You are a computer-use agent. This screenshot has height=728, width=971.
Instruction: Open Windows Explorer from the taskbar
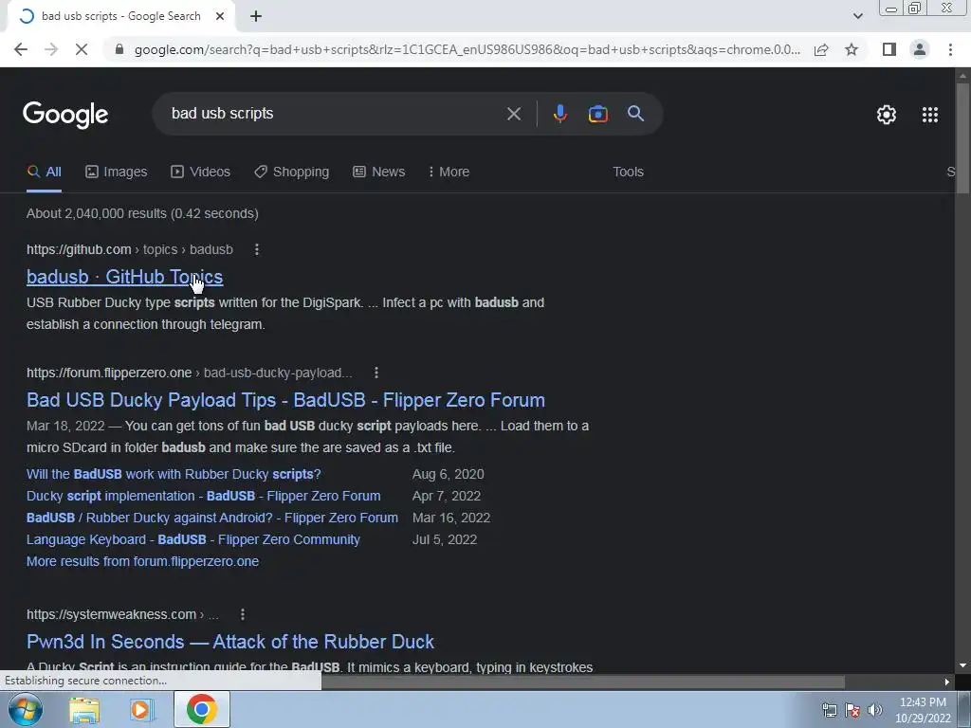(x=84, y=710)
